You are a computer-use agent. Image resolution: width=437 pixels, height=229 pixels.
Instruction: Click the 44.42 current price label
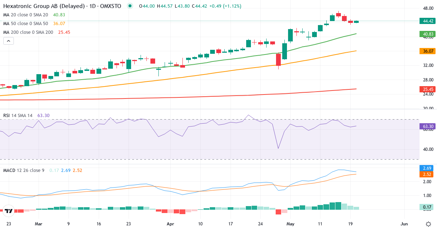tap(428, 21)
